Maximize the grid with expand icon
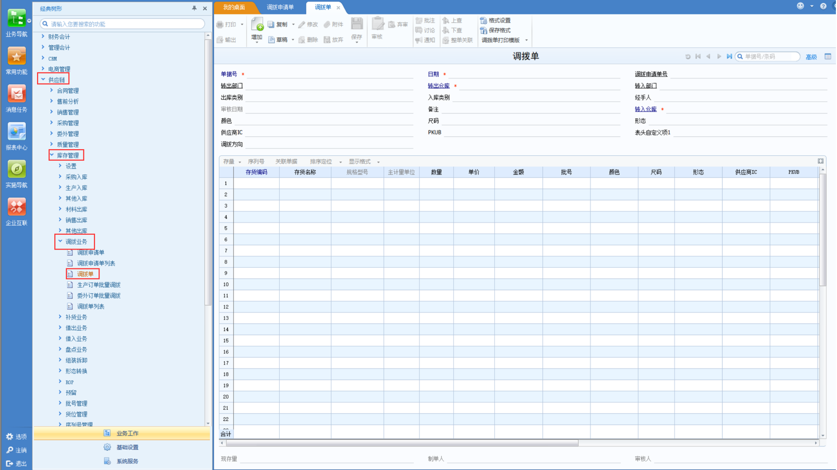The width and height of the screenshot is (837, 470). pyautogui.click(x=820, y=161)
